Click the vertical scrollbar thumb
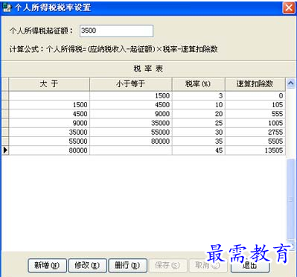The image size is (297, 277). tap(291, 199)
